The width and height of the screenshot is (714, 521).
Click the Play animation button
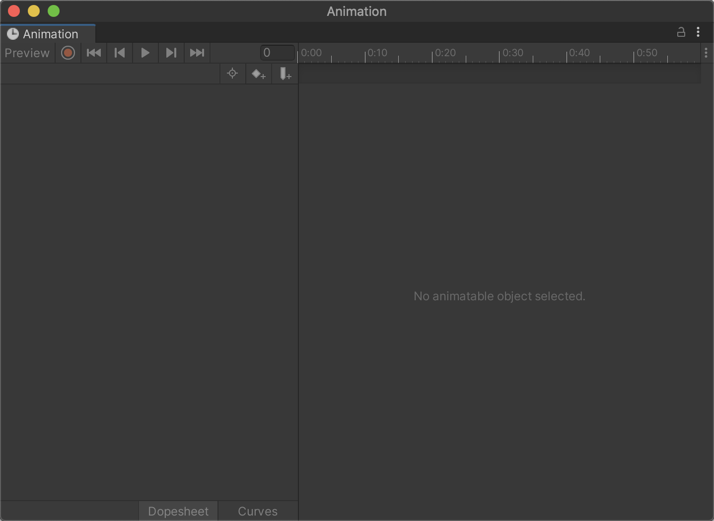point(145,53)
